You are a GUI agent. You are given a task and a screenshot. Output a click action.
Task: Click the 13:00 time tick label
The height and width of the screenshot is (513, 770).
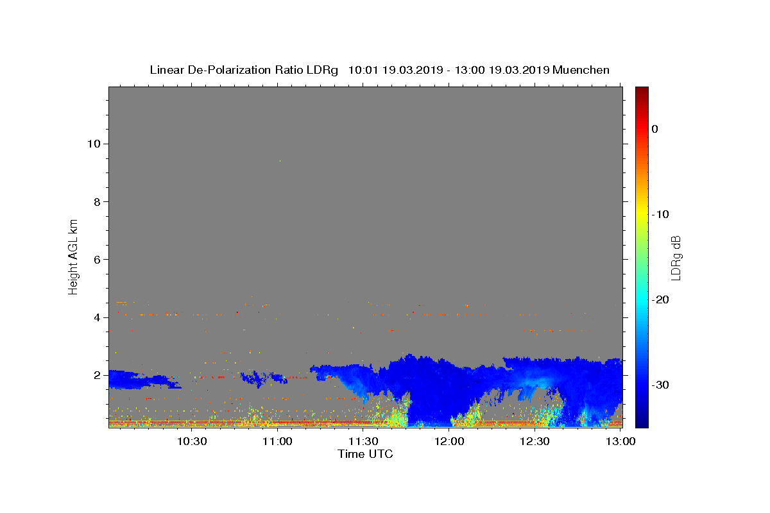pyautogui.click(x=620, y=441)
